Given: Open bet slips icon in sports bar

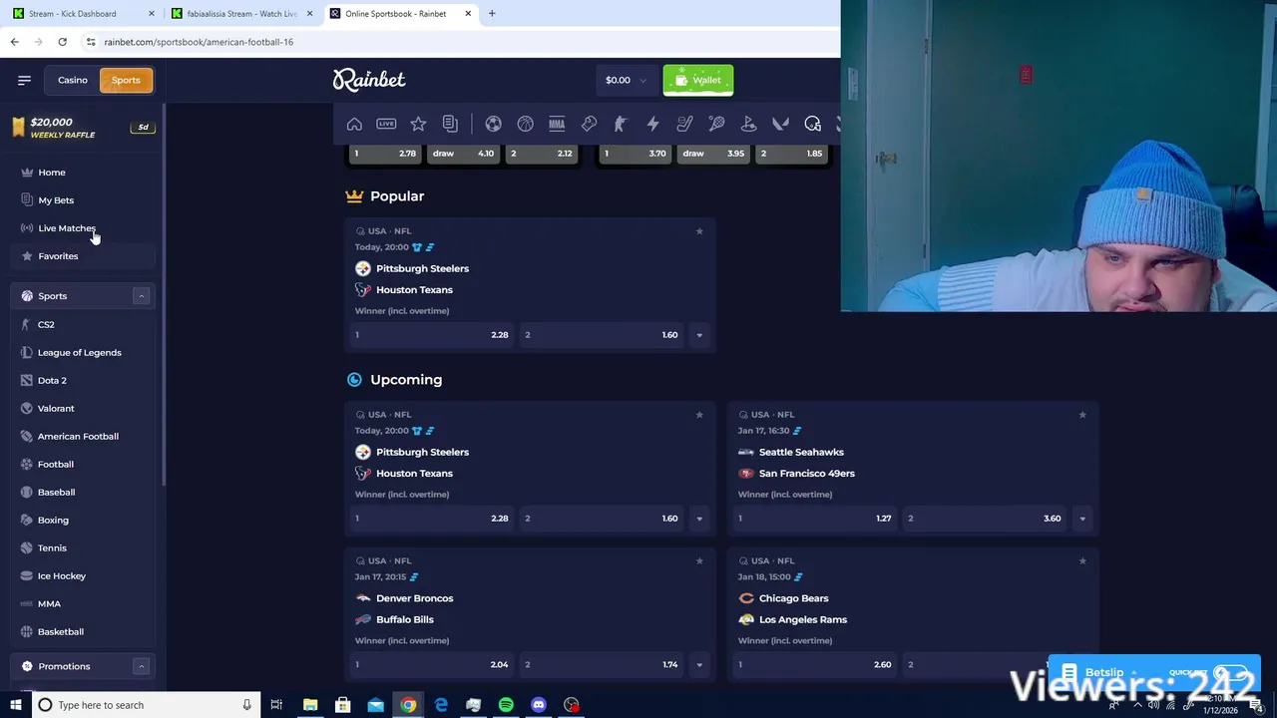Looking at the screenshot, I should point(450,124).
